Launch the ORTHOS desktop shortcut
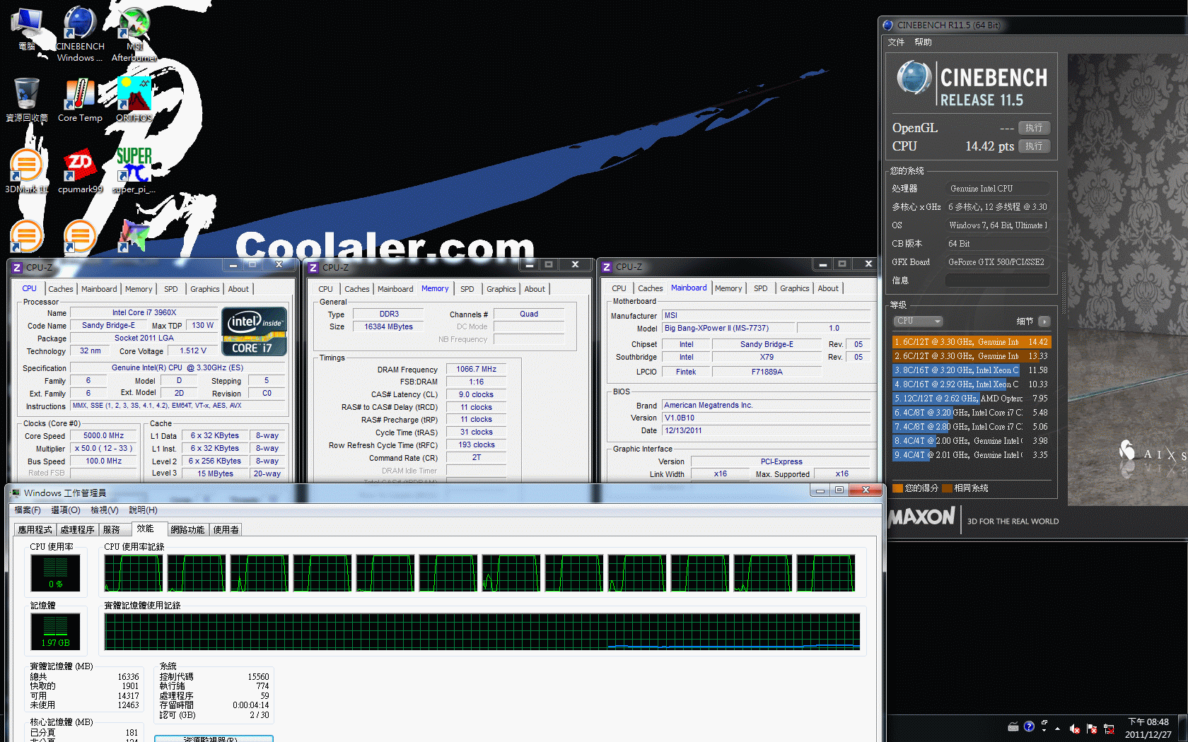This screenshot has width=1188, height=742. click(x=134, y=99)
